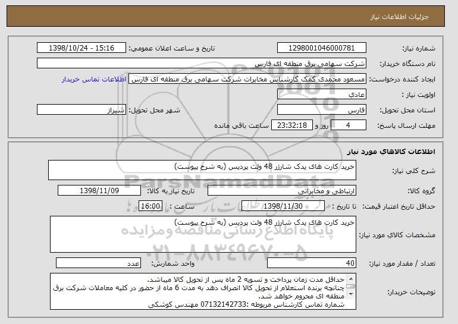
Task: Click the label واحد شمارش
Action: tap(172, 263)
